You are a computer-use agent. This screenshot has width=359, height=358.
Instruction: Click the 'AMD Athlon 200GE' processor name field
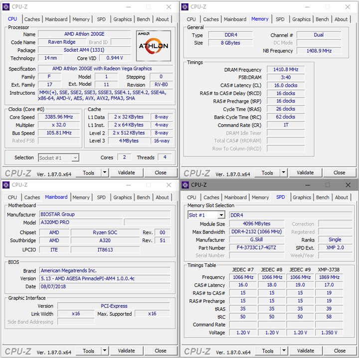[84, 34]
